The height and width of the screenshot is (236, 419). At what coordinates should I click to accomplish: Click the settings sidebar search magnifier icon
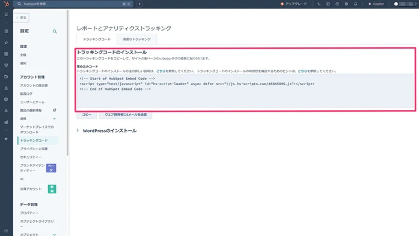point(55,31)
